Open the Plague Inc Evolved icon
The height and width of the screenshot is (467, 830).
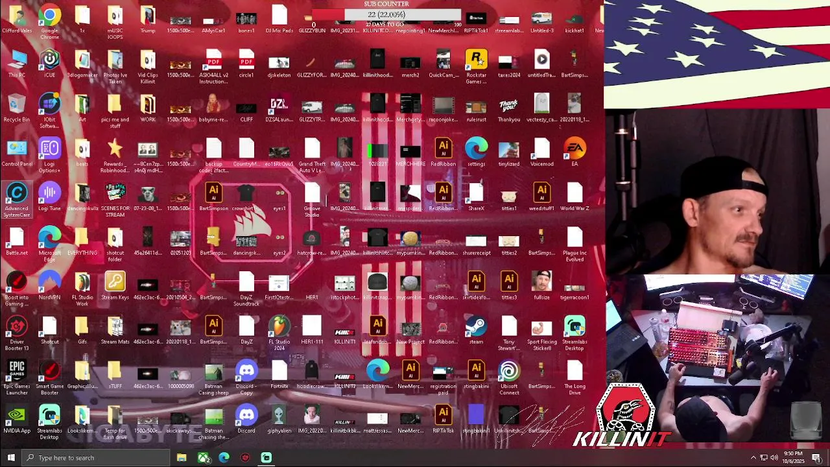click(575, 245)
